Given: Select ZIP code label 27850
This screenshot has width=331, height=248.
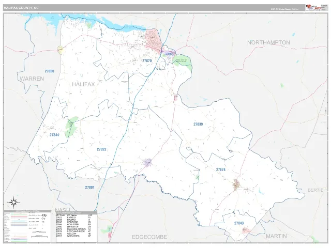Looking at the screenshot, I should tap(50, 71).
